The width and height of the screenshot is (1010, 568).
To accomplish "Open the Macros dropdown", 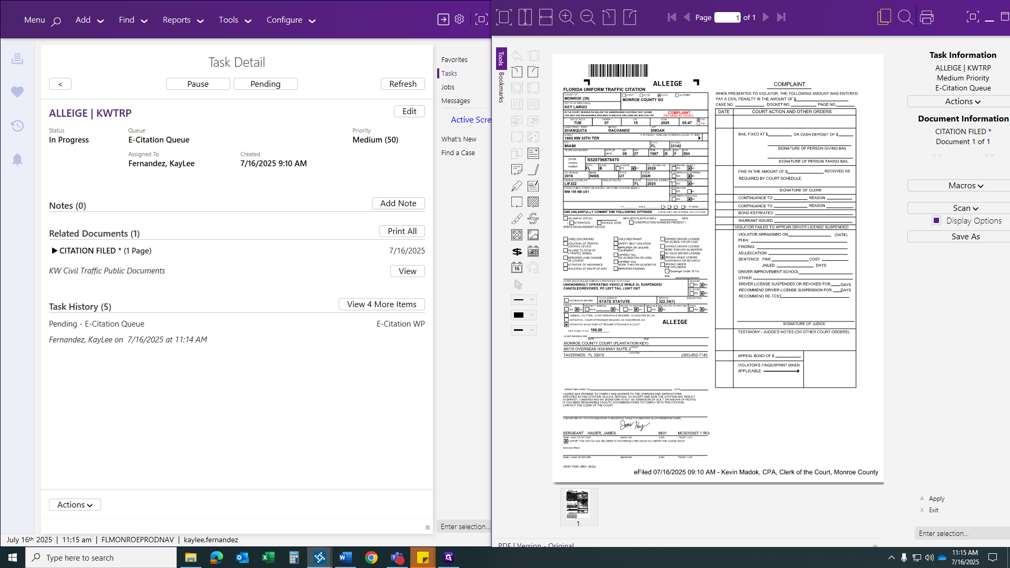I will [x=965, y=186].
